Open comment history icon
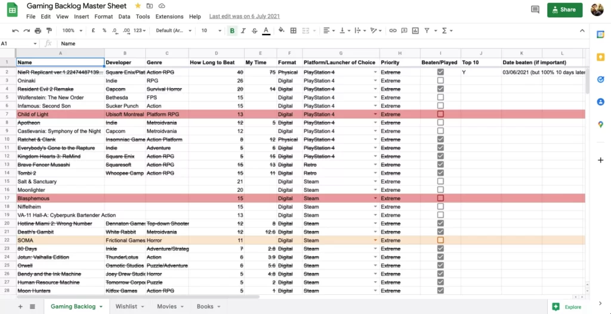The image size is (611, 314). pyautogui.click(x=535, y=10)
